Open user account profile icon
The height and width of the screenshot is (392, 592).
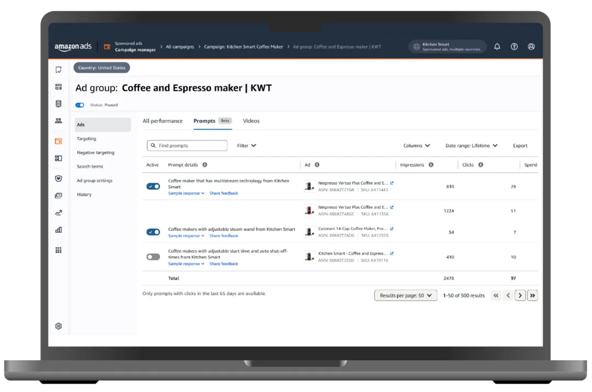tap(531, 47)
